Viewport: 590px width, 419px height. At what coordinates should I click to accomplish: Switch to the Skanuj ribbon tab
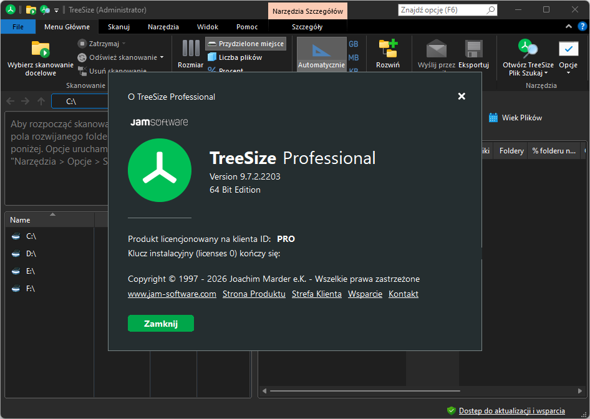pyautogui.click(x=118, y=27)
